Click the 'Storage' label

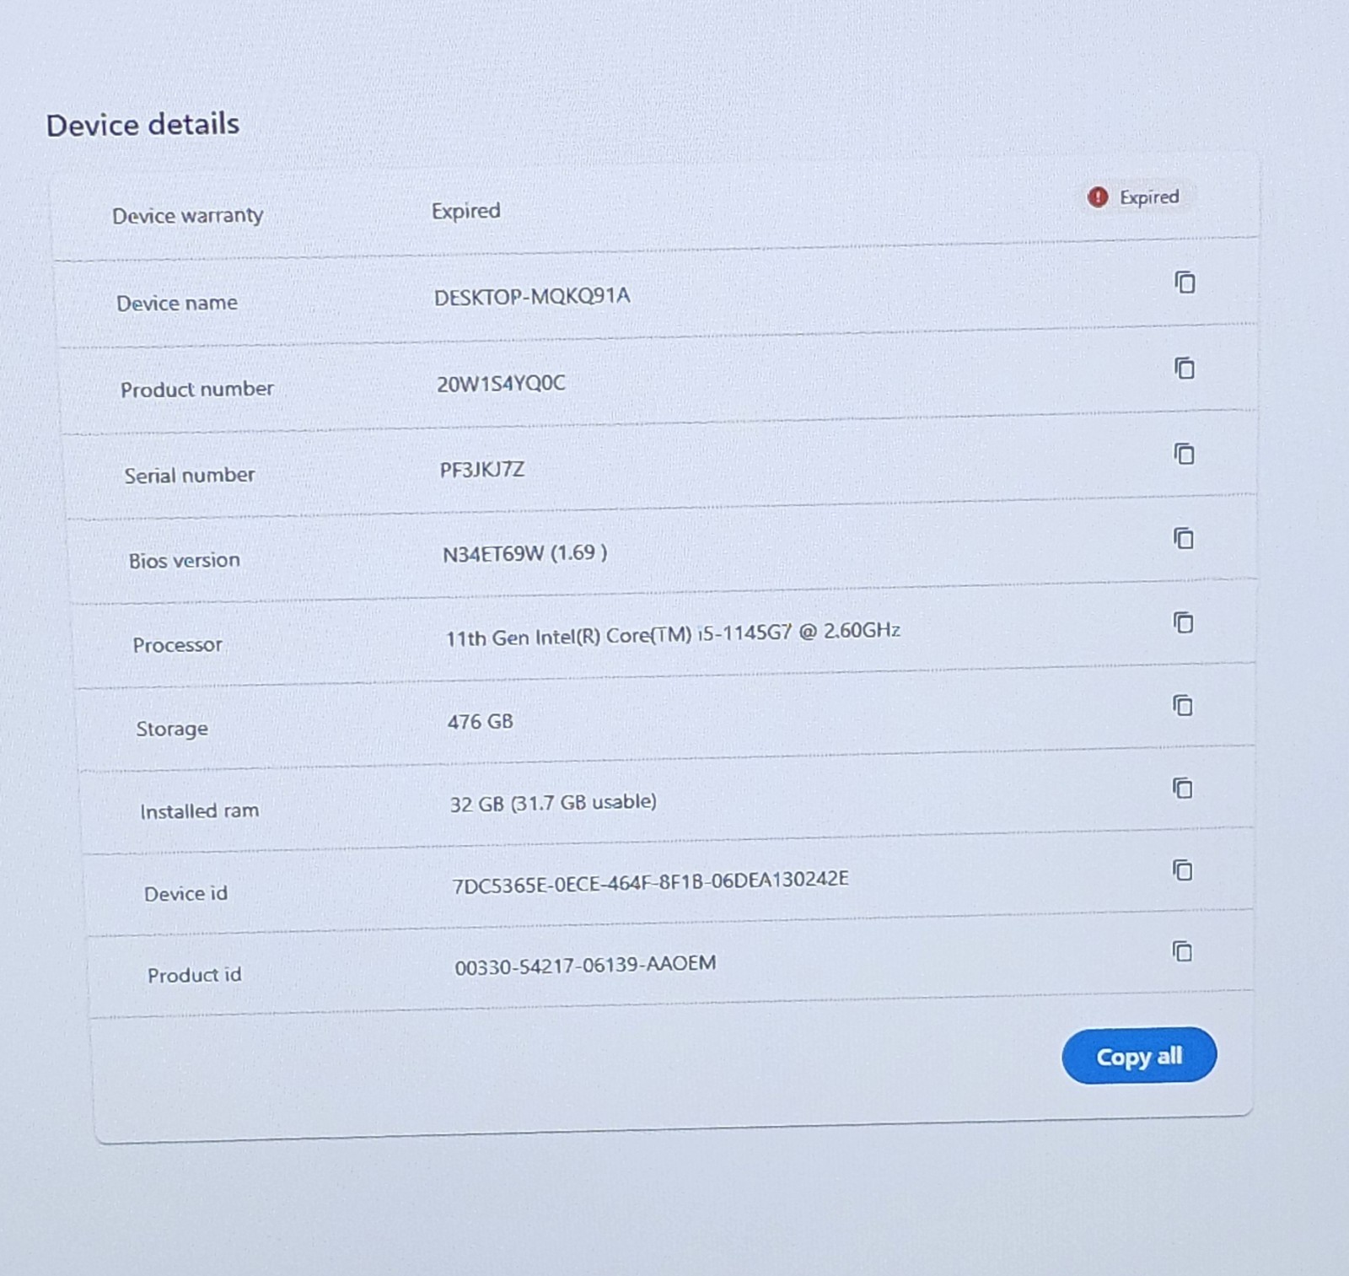point(172,729)
